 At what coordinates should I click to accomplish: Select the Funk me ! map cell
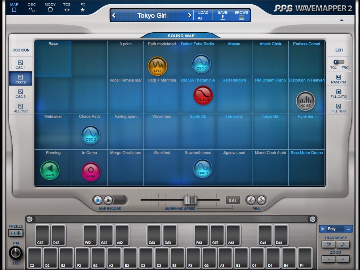click(x=306, y=131)
